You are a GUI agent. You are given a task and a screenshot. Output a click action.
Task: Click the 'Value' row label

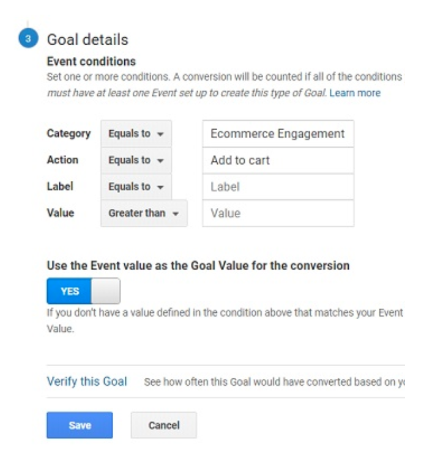coord(60,213)
